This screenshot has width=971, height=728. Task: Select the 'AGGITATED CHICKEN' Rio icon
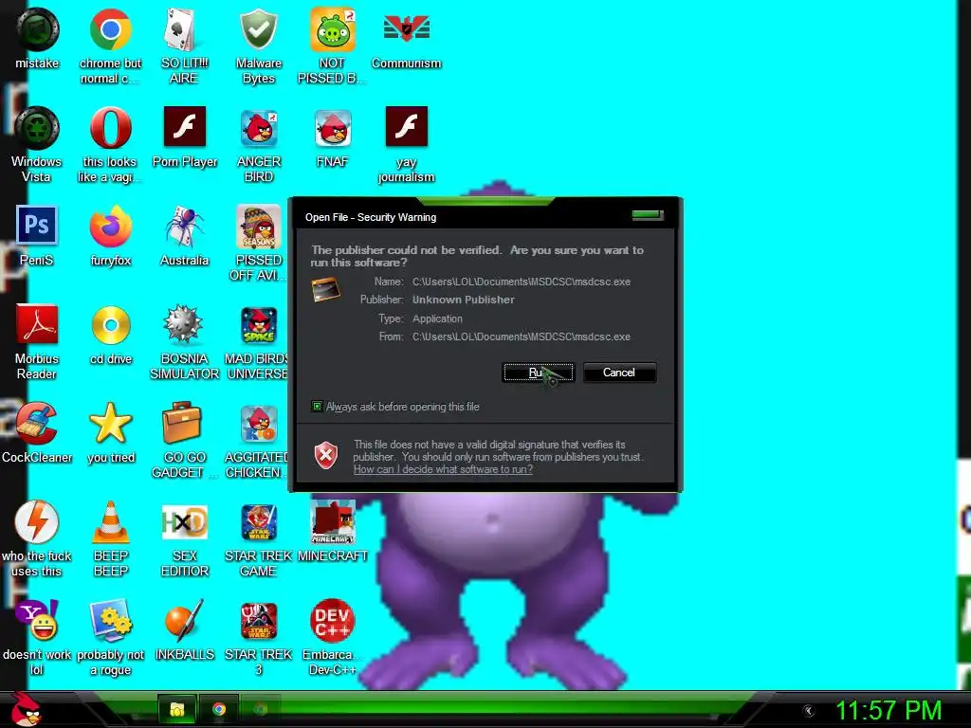click(258, 424)
